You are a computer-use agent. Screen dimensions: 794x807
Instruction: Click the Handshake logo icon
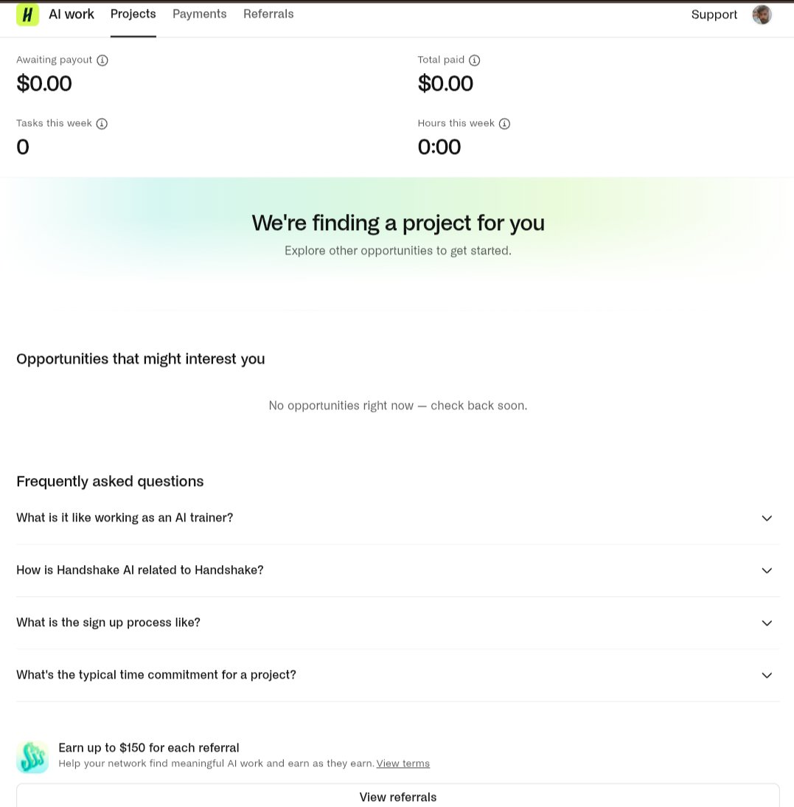pos(28,15)
